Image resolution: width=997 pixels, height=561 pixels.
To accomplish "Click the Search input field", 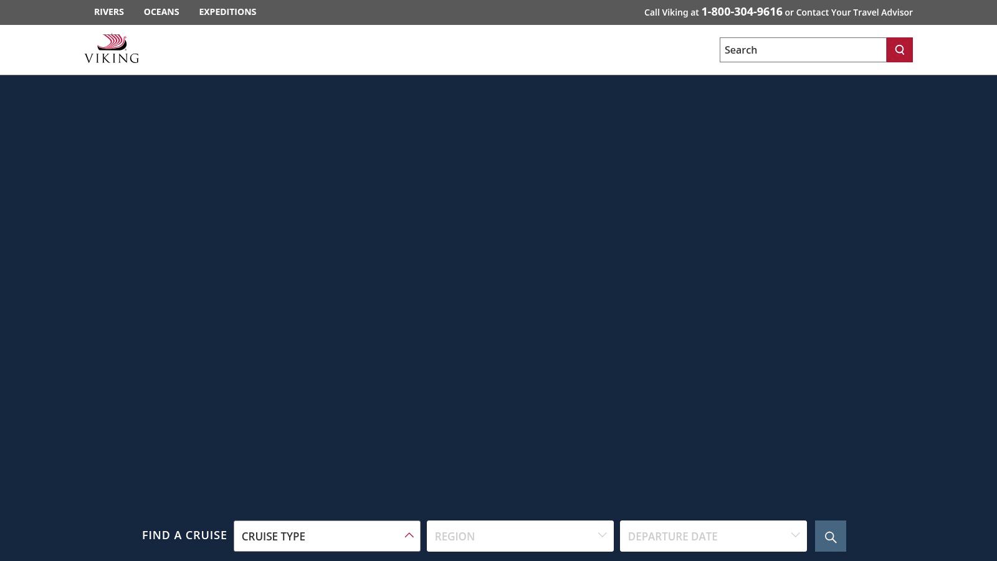I will click(x=803, y=50).
